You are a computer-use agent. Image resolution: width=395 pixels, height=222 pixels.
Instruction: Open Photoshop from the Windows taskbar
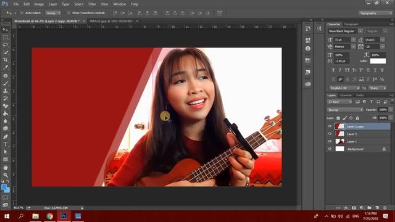point(64,216)
